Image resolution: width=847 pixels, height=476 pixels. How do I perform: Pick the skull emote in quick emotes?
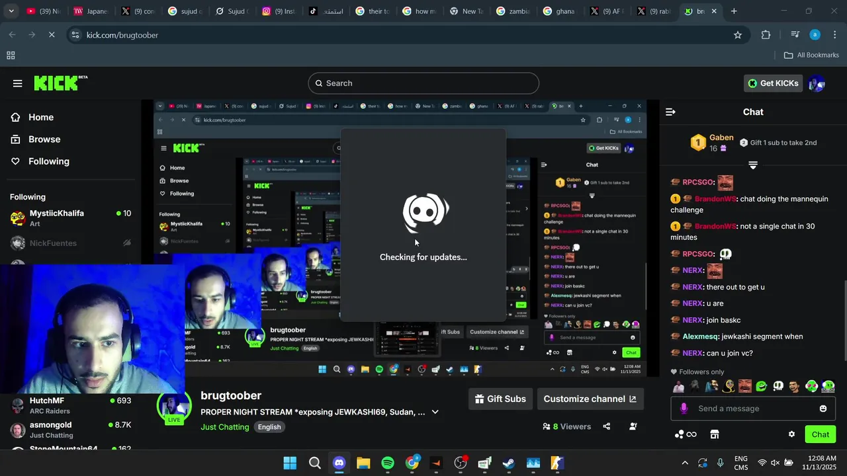(x=778, y=386)
